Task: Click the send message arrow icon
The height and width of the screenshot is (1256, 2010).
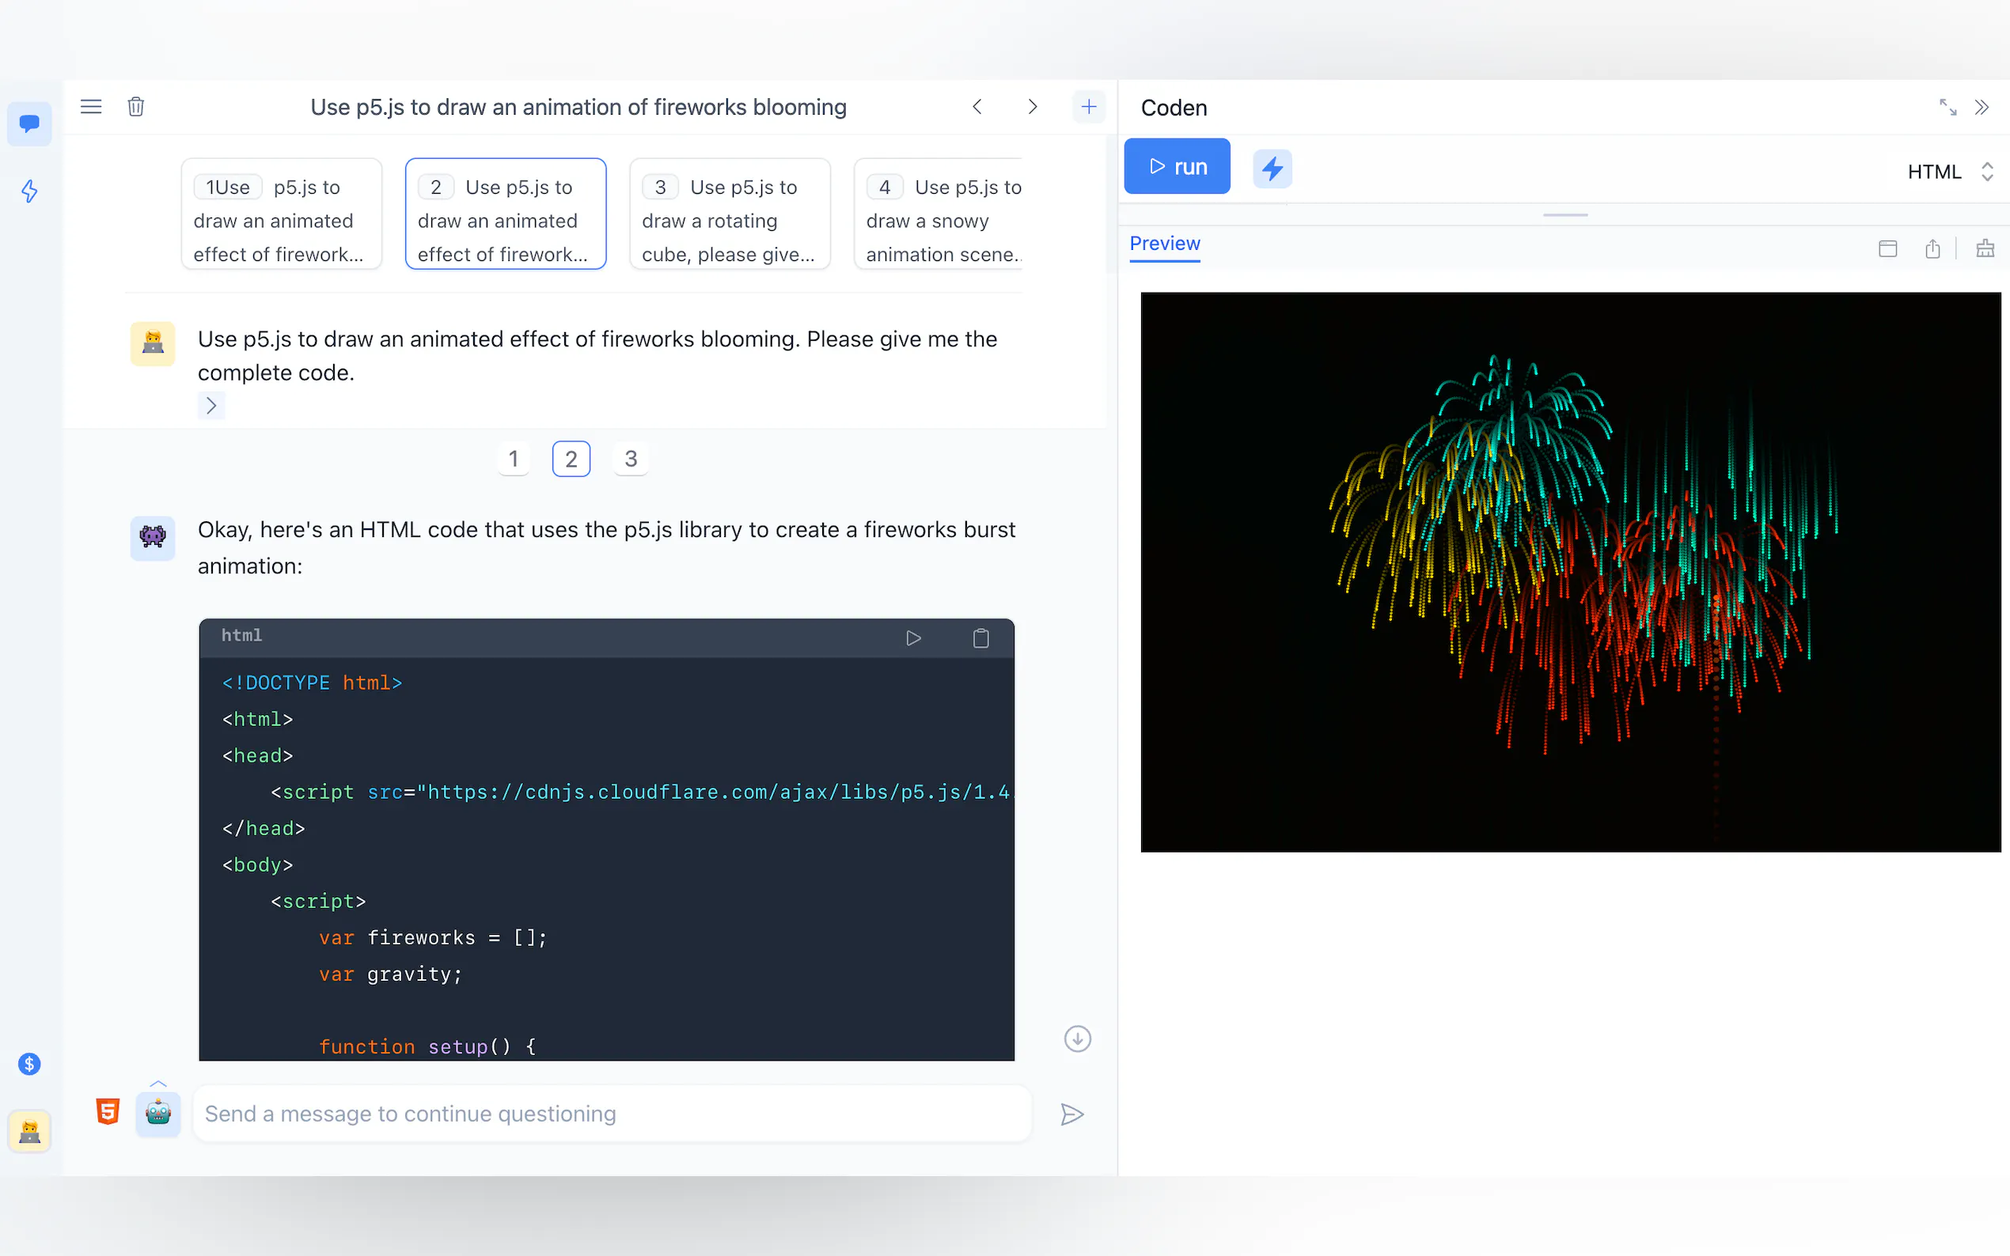Action: [1072, 1114]
